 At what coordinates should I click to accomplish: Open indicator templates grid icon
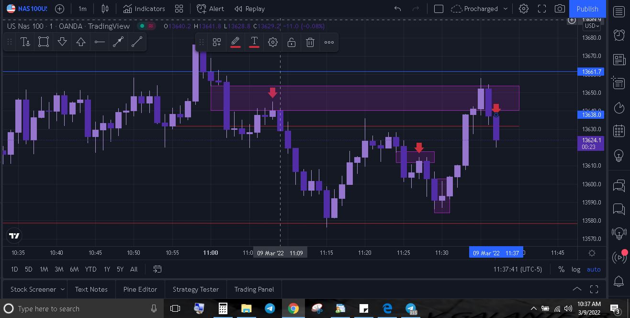(x=179, y=9)
